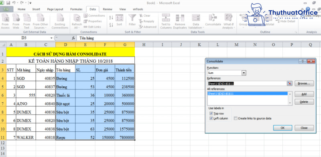The image size is (321, 157).
Task: Click Edit Links in the ribbon
Action: (x=92, y=27)
